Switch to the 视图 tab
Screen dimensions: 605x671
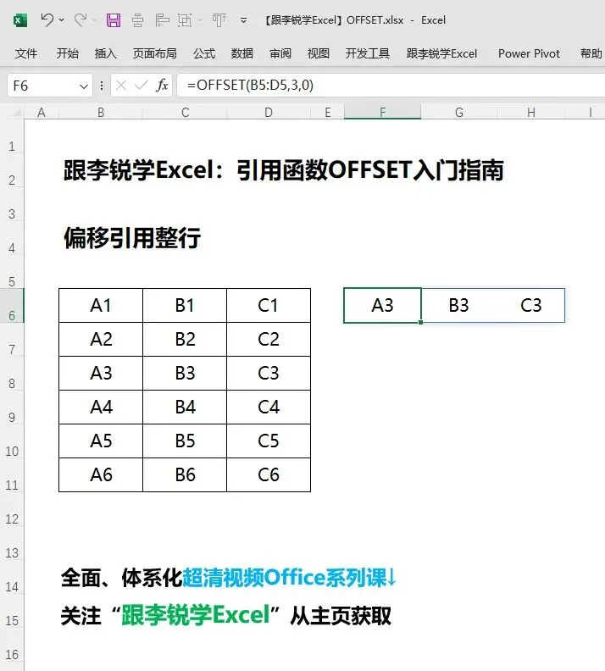pyautogui.click(x=319, y=53)
